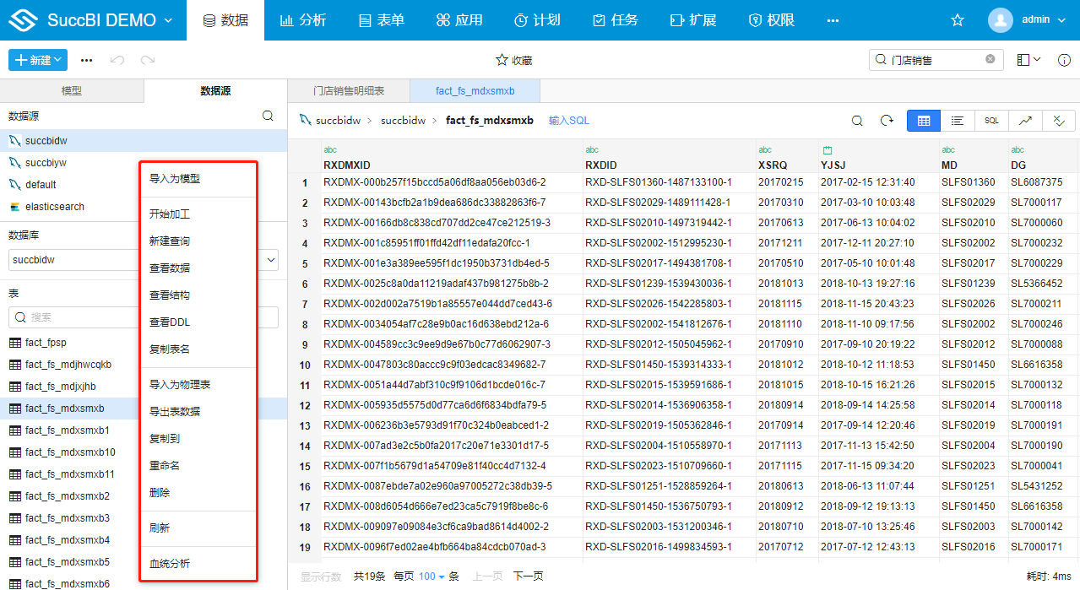
Task: Open the 新建 create dropdown
Action: (x=37, y=60)
